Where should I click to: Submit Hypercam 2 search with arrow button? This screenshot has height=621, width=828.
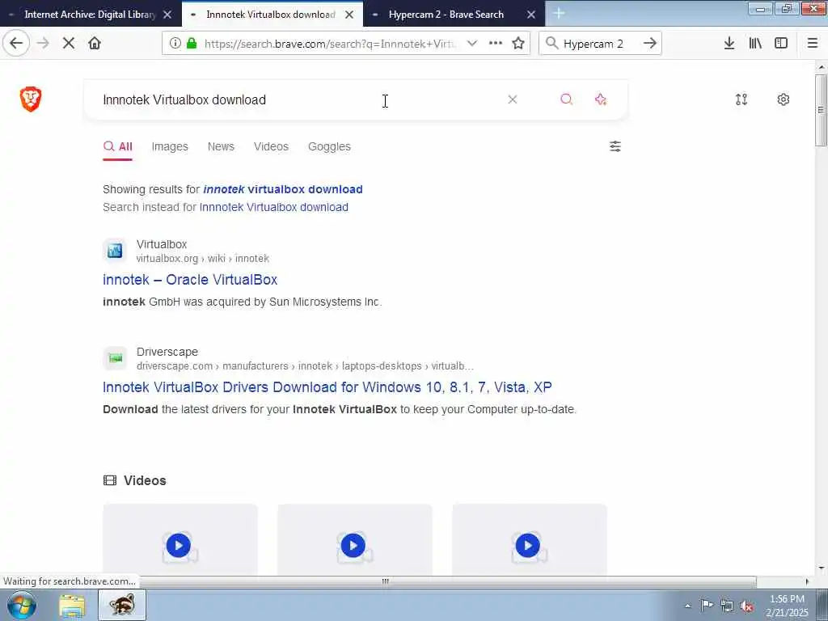tap(649, 44)
